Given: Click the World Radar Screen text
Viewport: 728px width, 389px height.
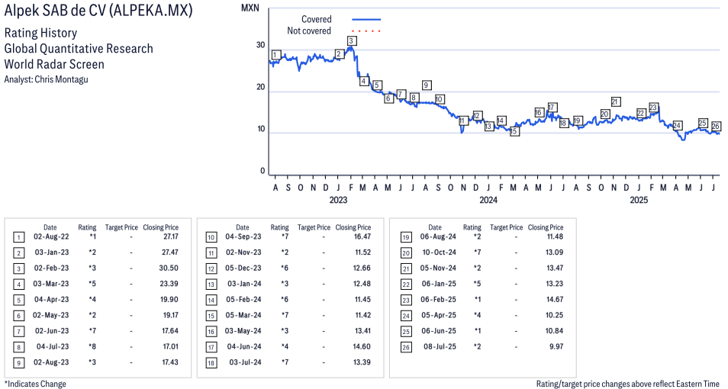Looking at the screenshot, I should 54,64.
